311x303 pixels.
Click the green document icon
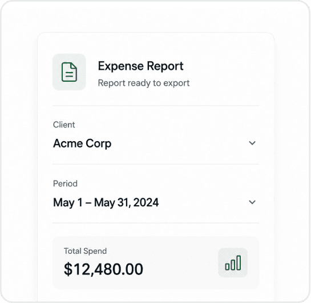pyautogui.click(x=69, y=72)
